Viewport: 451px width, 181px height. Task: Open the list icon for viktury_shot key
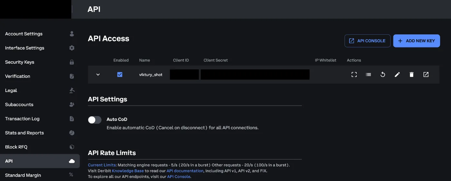(x=369, y=75)
